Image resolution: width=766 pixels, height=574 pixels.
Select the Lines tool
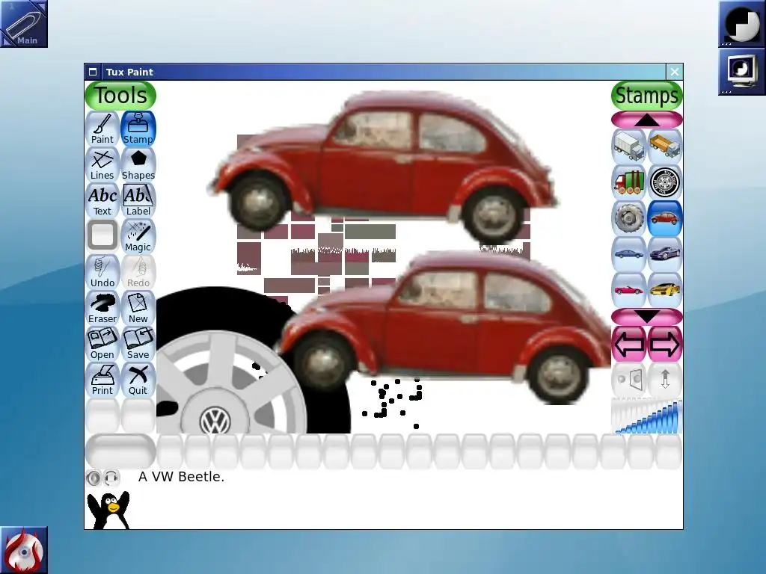[x=102, y=164]
